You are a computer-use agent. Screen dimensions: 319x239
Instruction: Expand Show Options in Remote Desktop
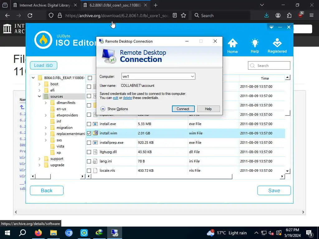click(114, 109)
